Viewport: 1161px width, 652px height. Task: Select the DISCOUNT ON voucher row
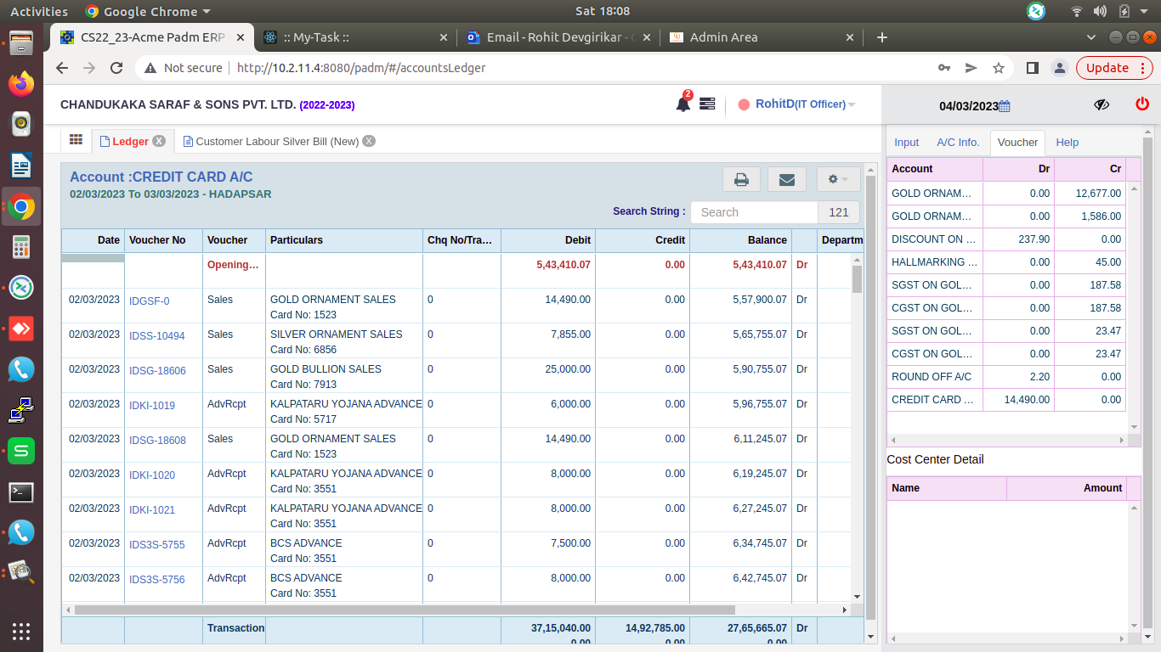pos(1006,239)
